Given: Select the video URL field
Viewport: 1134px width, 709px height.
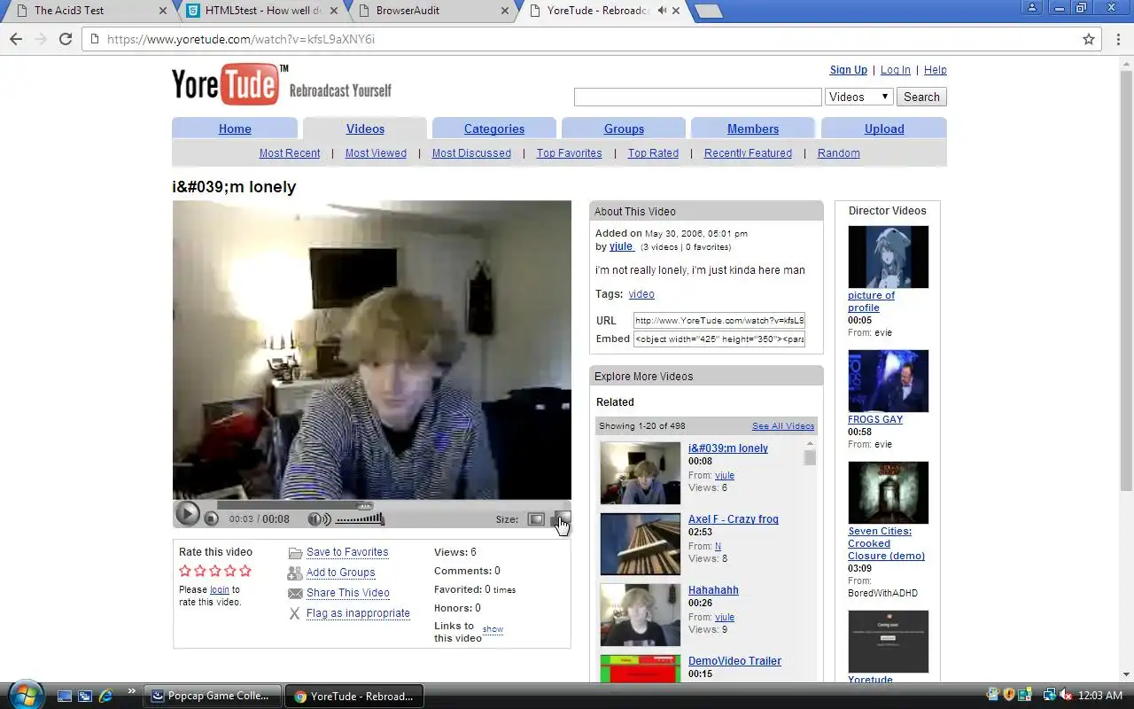Looking at the screenshot, I should pos(719,320).
